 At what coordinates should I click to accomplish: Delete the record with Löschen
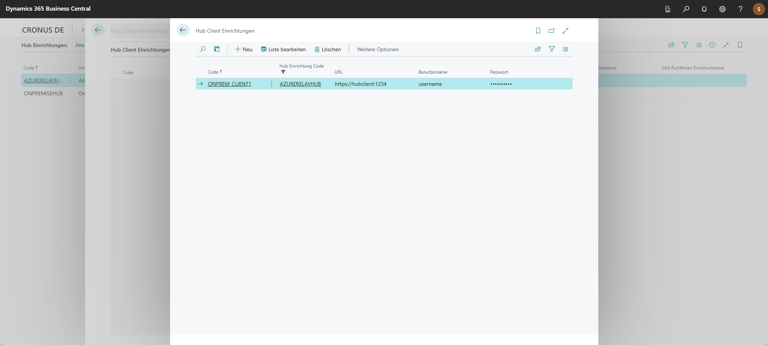click(328, 49)
